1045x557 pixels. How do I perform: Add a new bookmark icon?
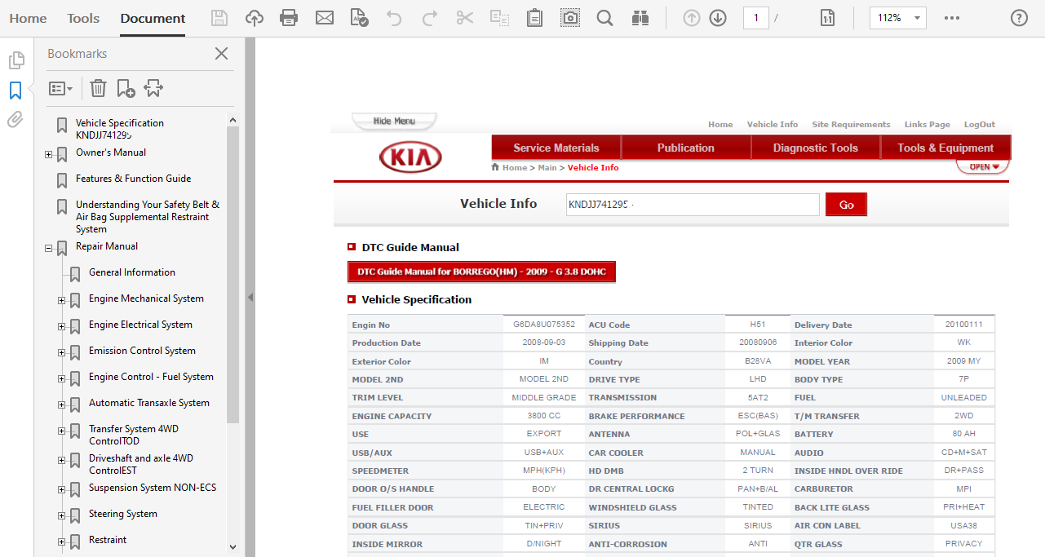tap(126, 88)
